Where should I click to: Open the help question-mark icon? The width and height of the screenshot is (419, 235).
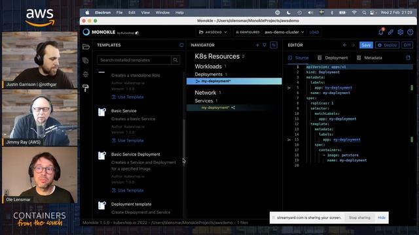tap(410, 32)
